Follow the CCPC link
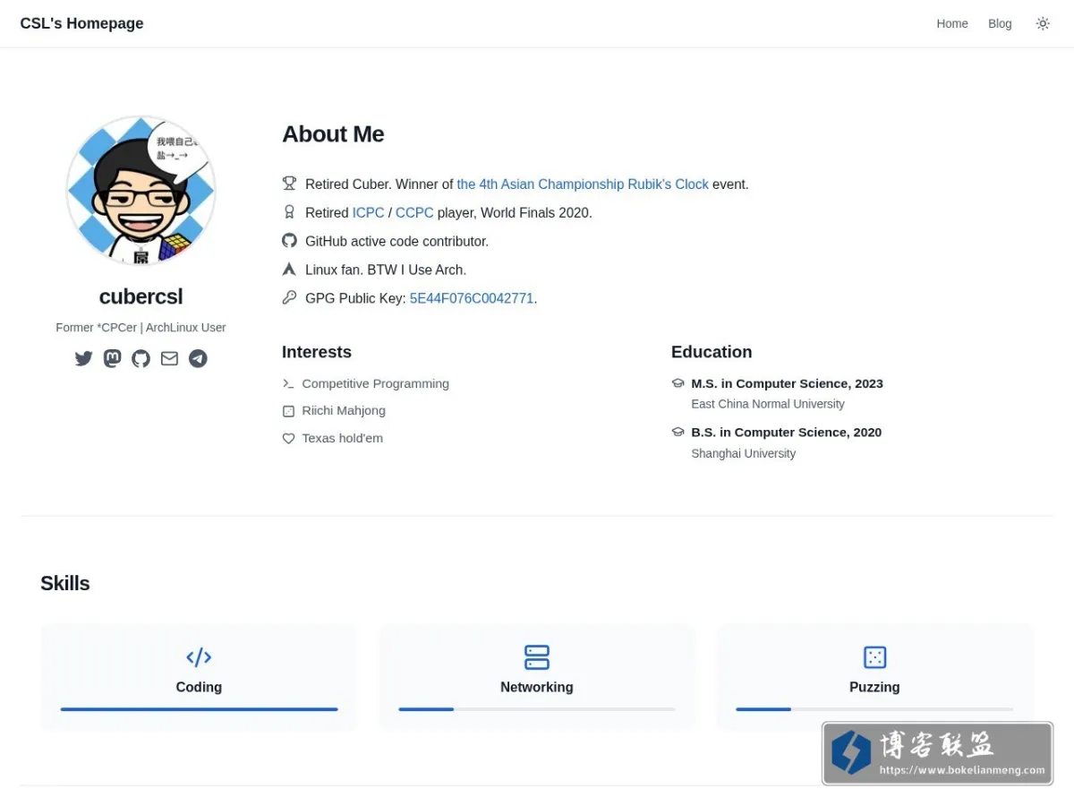Viewport: 1074px width, 806px height. point(414,213)
